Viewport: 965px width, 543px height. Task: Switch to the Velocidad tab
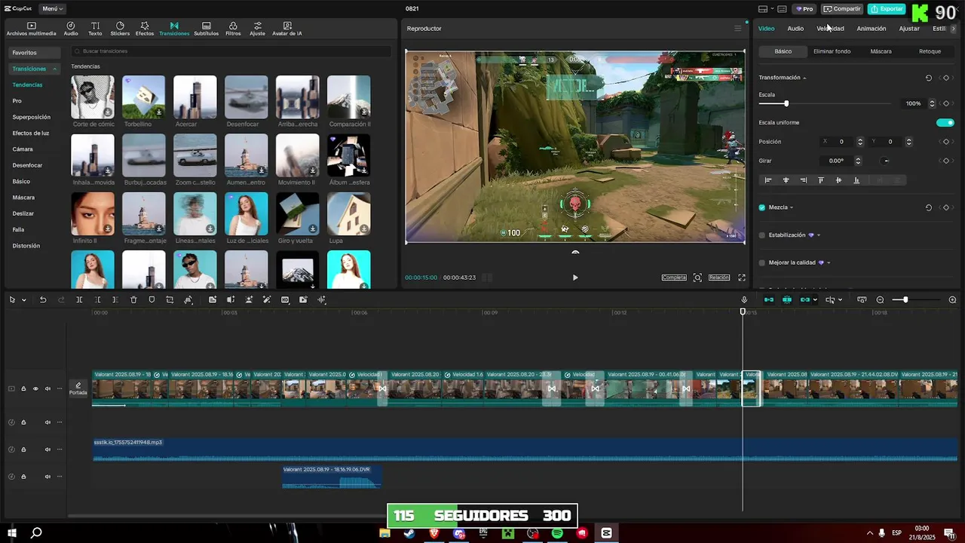tap(830, 29)
